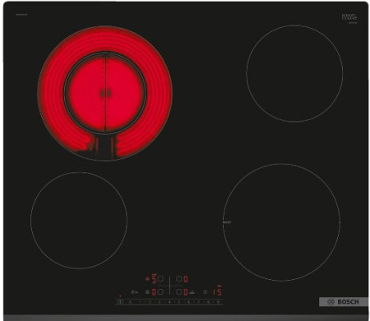
Task: Click the glowing red dual-ring cooking zone
Action: pos(104,93)
